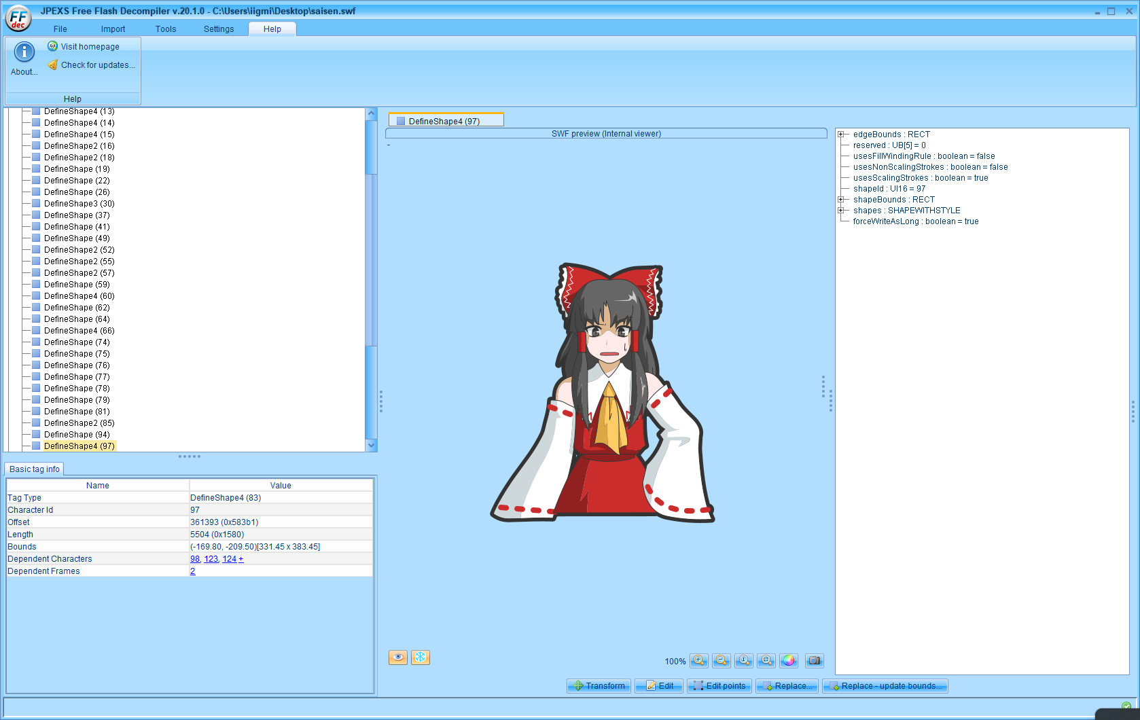Image resolution: width=1140 pixels, height=720 pixels.
Task: Open the Tools ribbon tab
Action: point(166,29)
